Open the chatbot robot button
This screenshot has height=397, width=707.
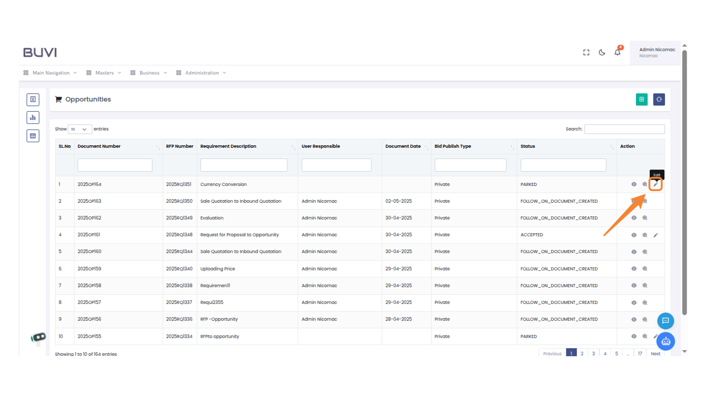(x=665, y=341)
